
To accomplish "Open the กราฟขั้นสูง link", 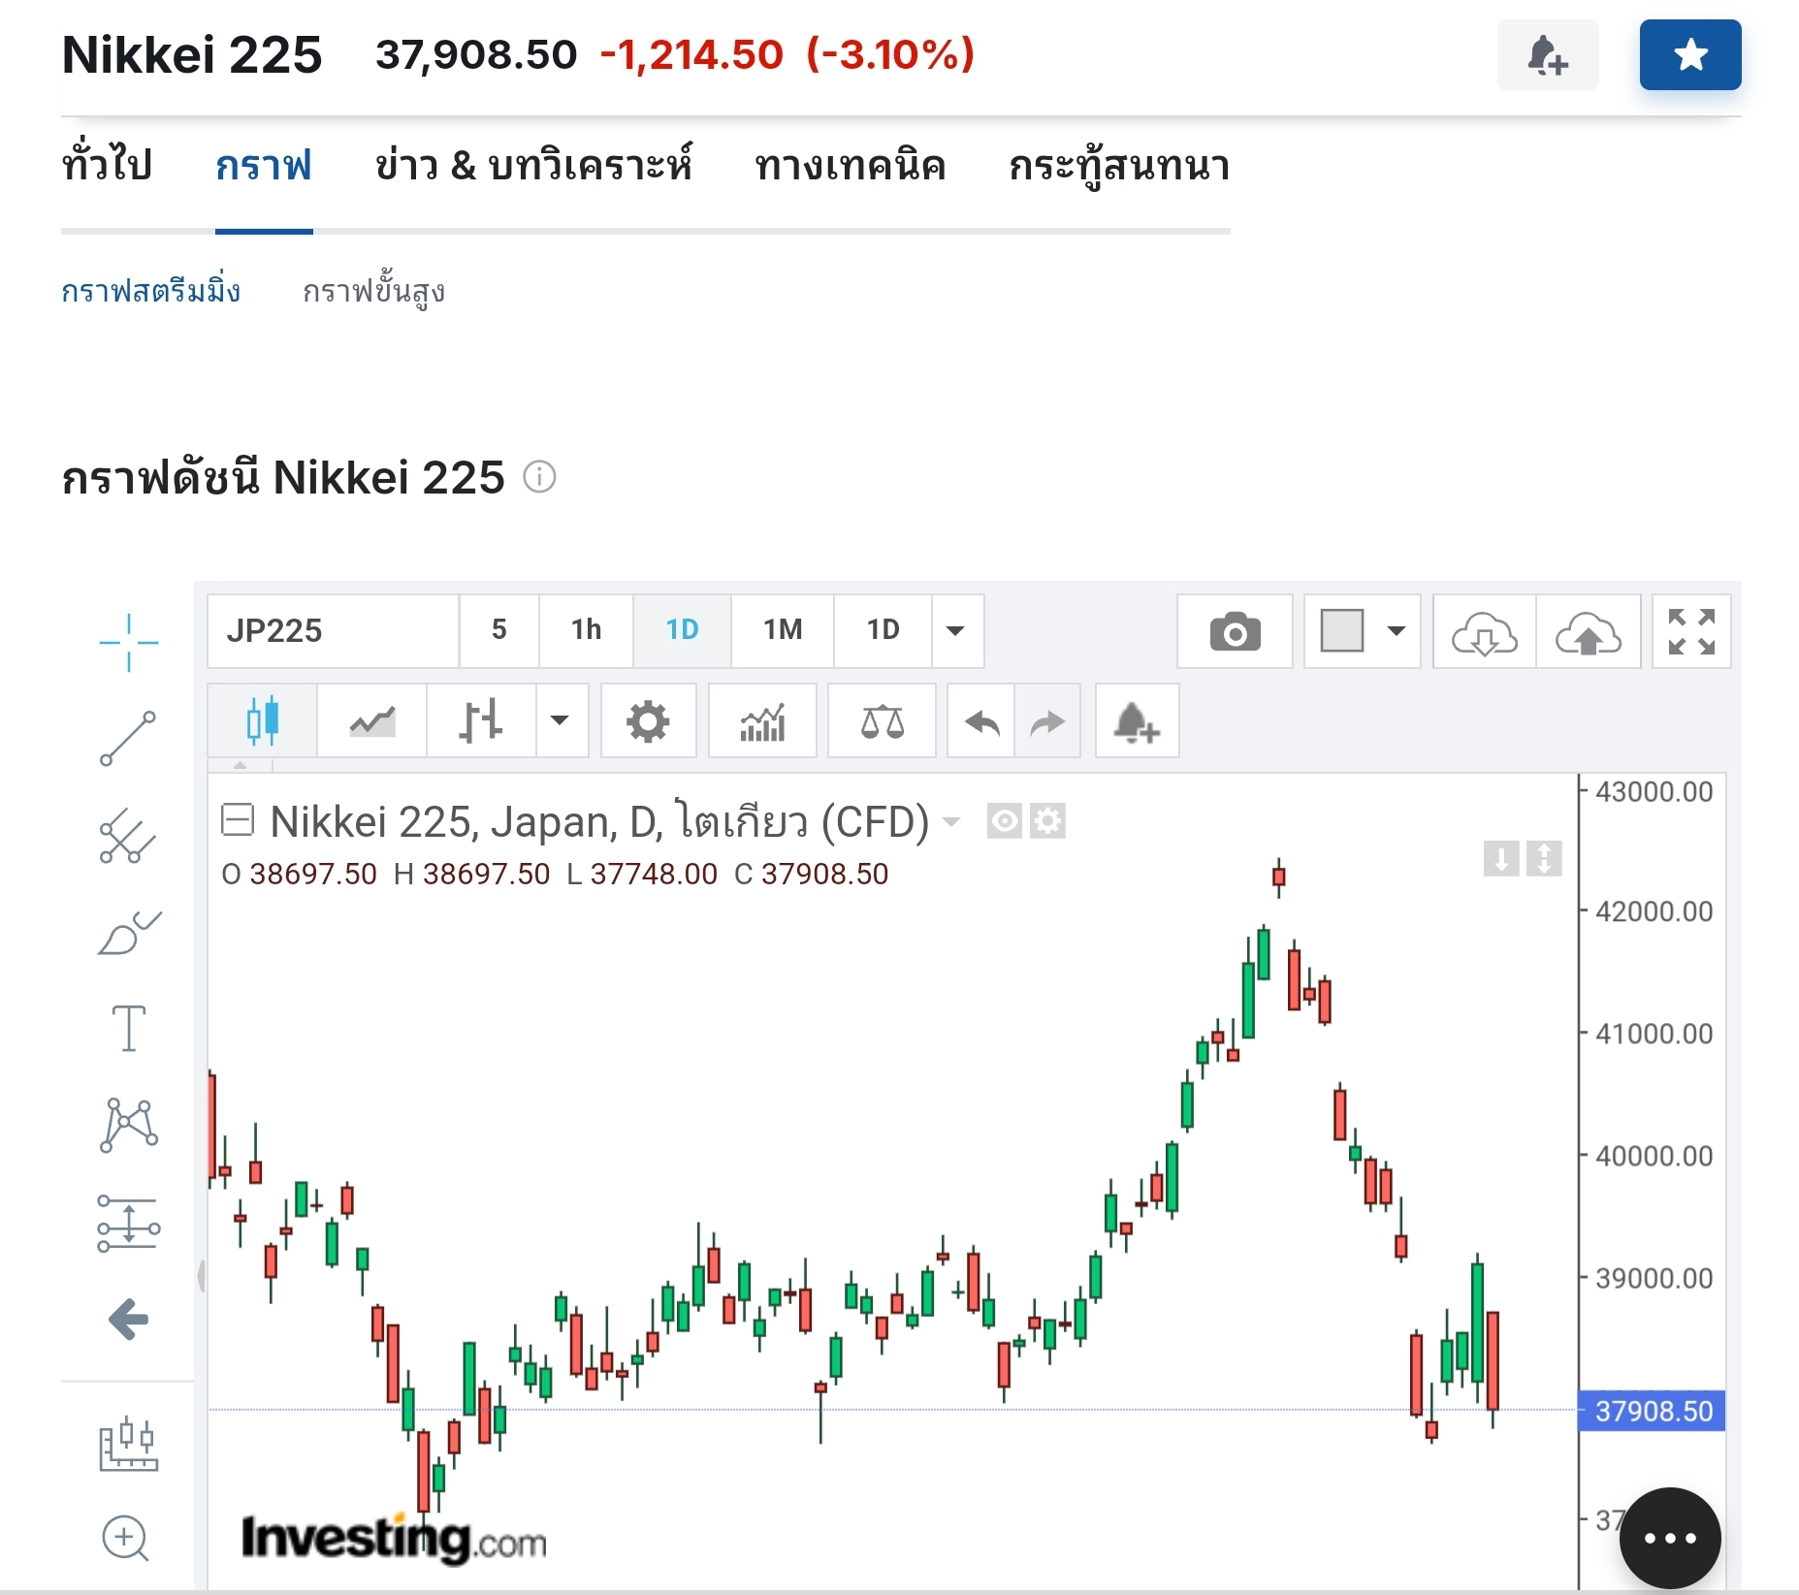I will [x=373, y=292].
